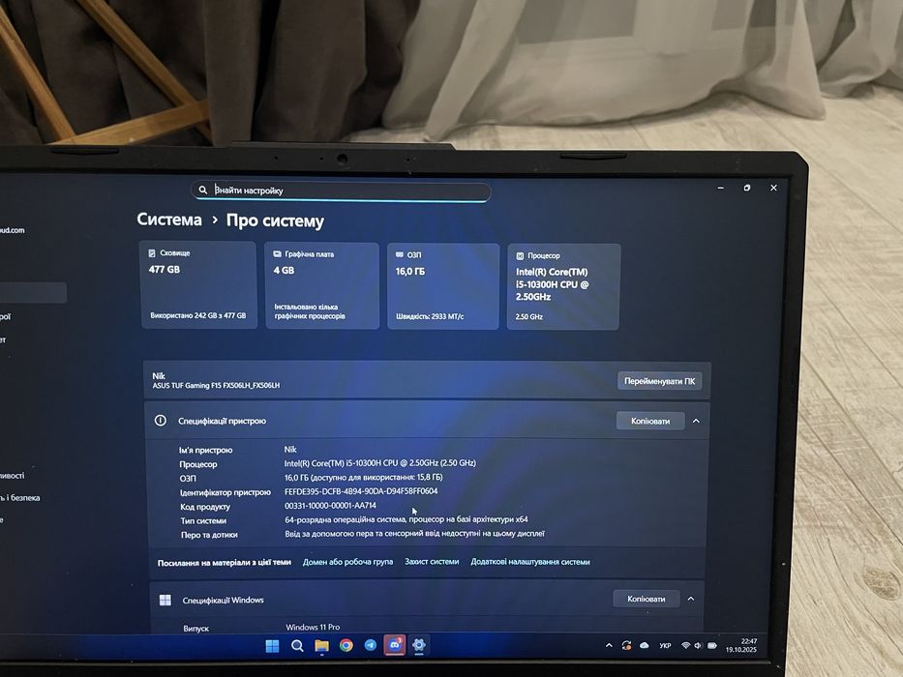
Task: Open clock and date 22:47
Action: click(x=741, y=645)
